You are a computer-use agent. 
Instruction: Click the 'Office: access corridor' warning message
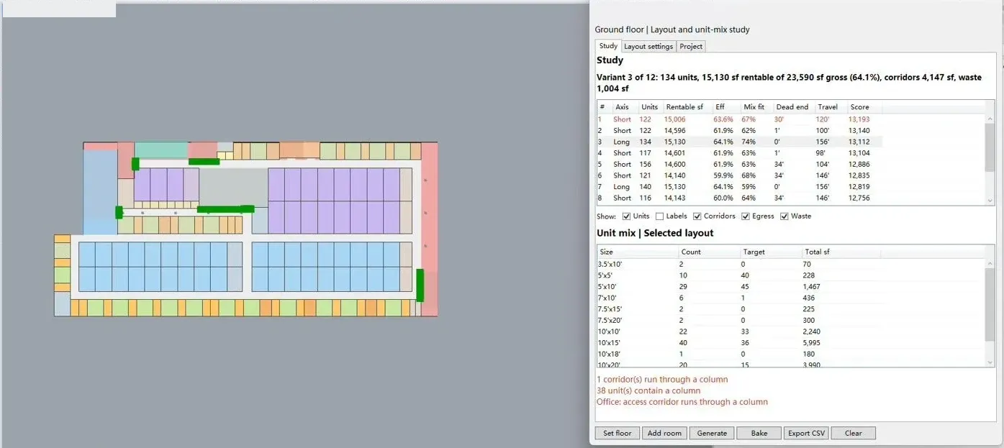click(x=682, y=403)
